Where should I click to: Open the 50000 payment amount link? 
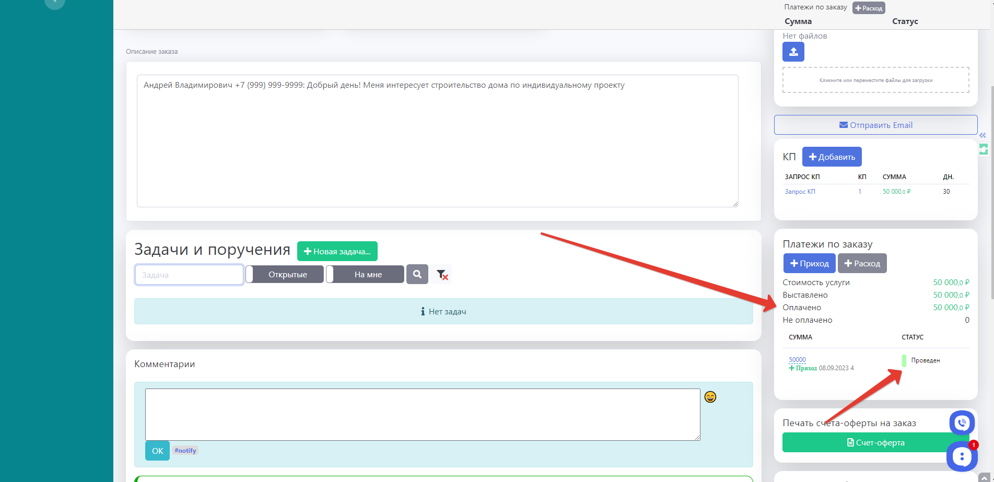pos(797,359)
